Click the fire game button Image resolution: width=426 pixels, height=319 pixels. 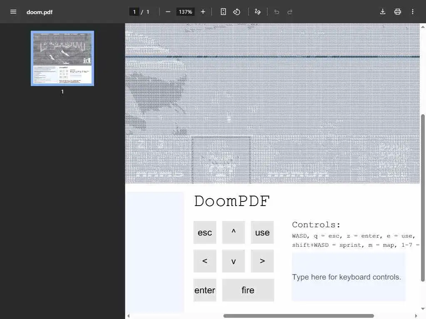point(248,290)
